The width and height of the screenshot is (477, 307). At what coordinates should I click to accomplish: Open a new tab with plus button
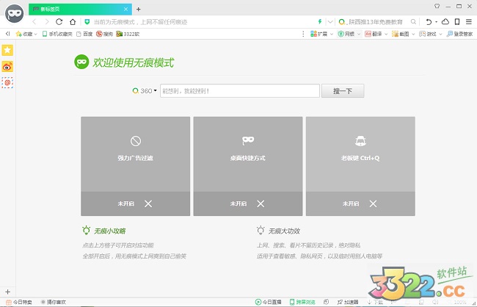point(139,9)
